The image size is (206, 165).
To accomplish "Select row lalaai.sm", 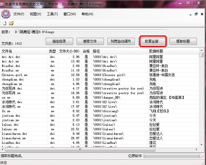I will pos(100,129).
